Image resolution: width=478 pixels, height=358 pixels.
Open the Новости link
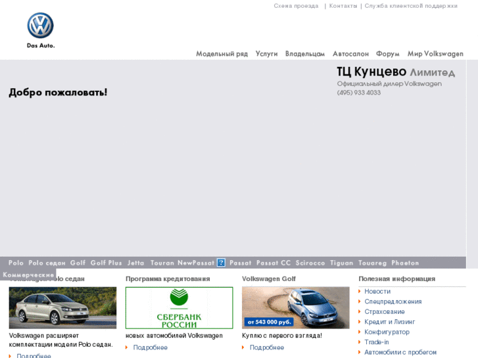click(377, 291)
